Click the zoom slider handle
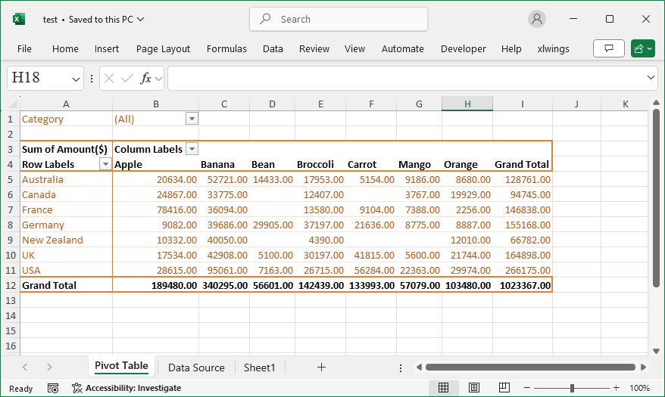The image size is (665, 397). point(572,388)
